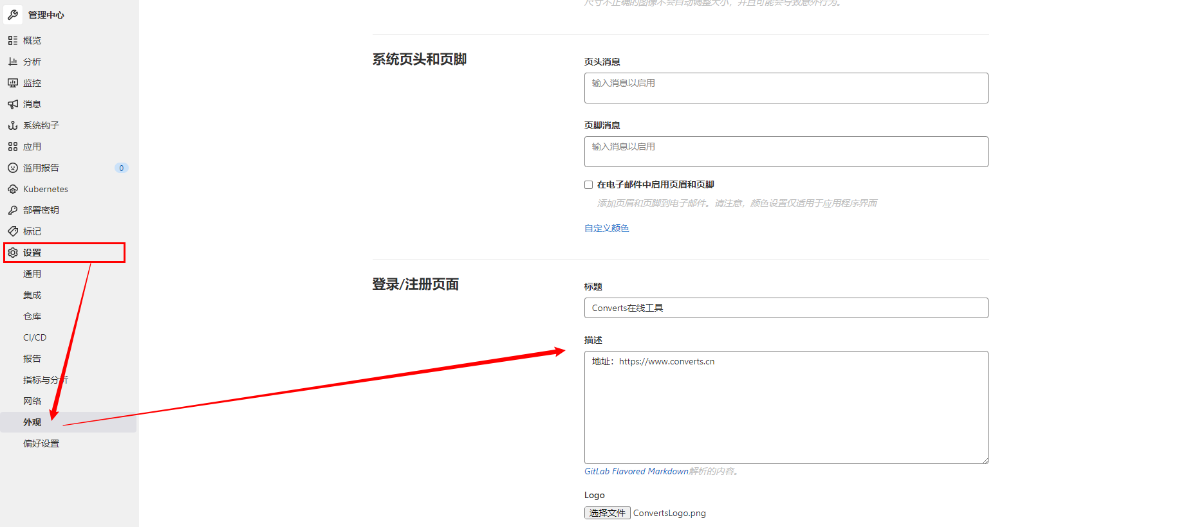Select 指标与分析 under settings
The width and height of the screenshot is (1199, 527).
tap(45, 380)
